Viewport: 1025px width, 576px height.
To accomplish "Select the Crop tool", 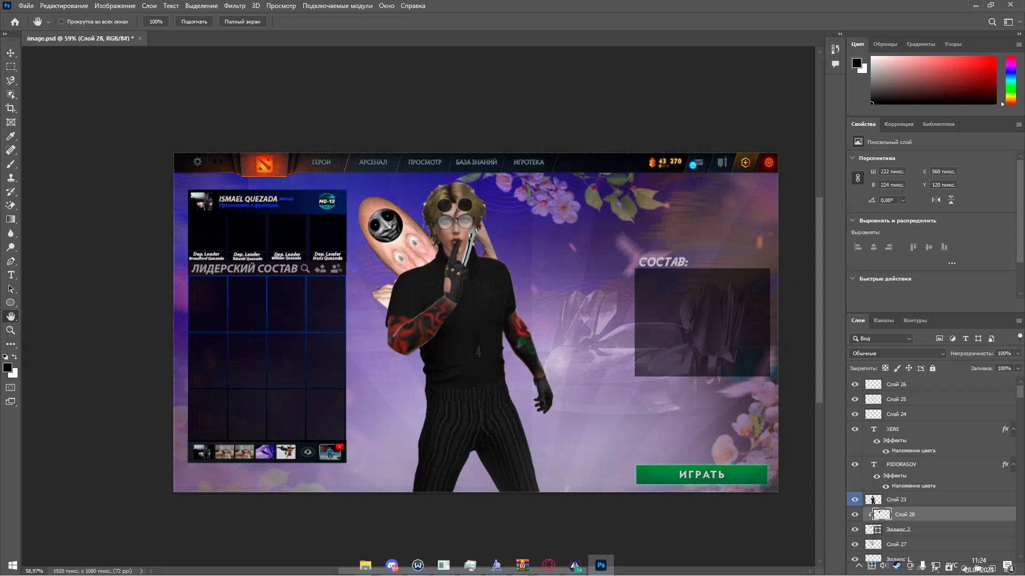I will (x=11, y=109).
